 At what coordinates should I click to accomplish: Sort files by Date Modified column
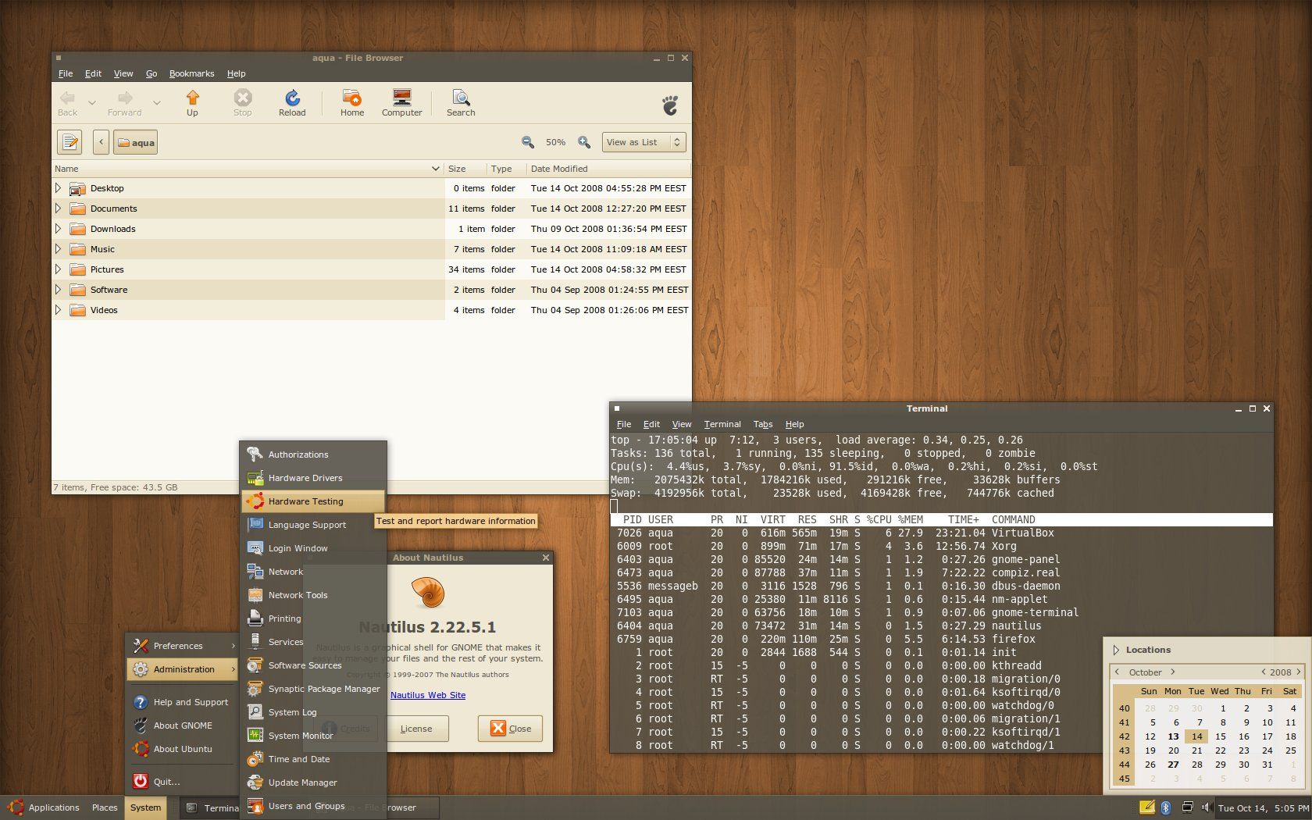608,169
